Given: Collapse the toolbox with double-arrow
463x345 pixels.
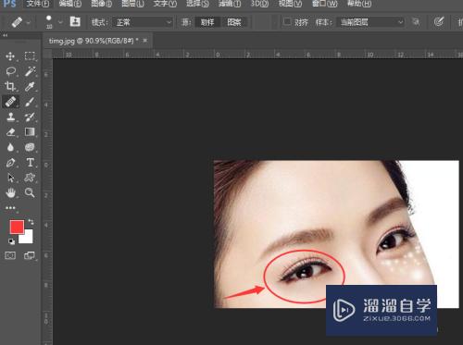Looking at the screenshot, I should coord(6,35).
